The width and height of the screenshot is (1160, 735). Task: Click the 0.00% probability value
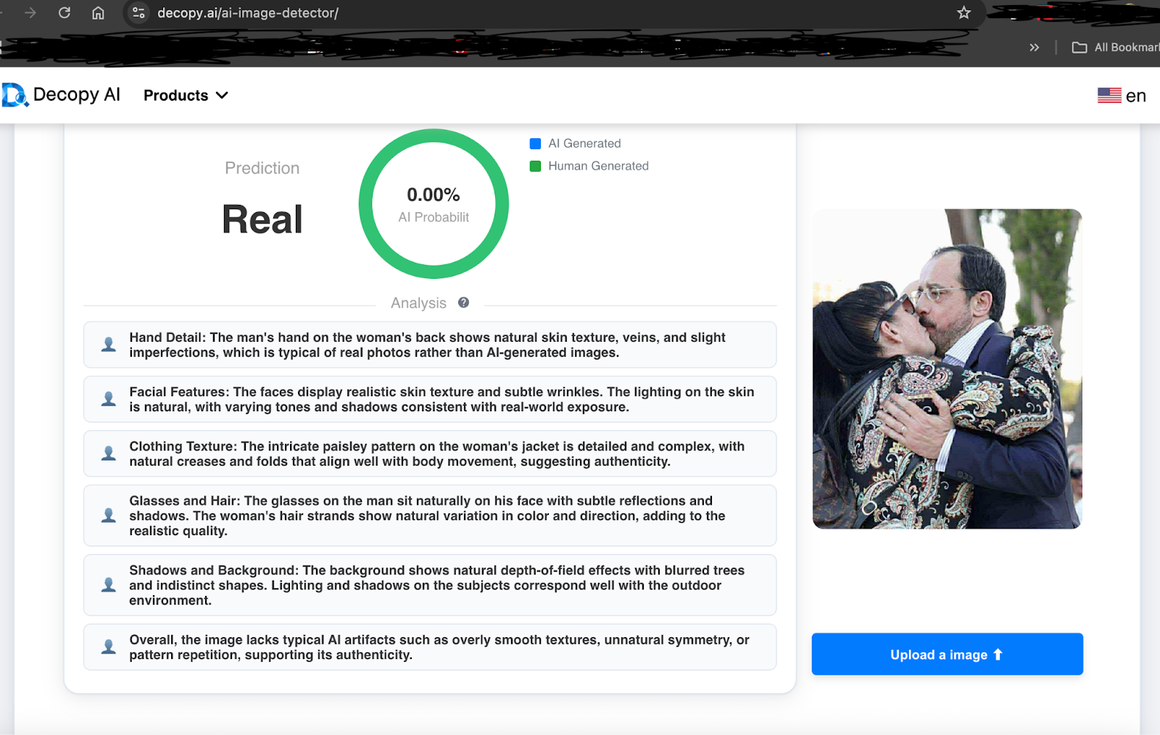pos(434,195)
